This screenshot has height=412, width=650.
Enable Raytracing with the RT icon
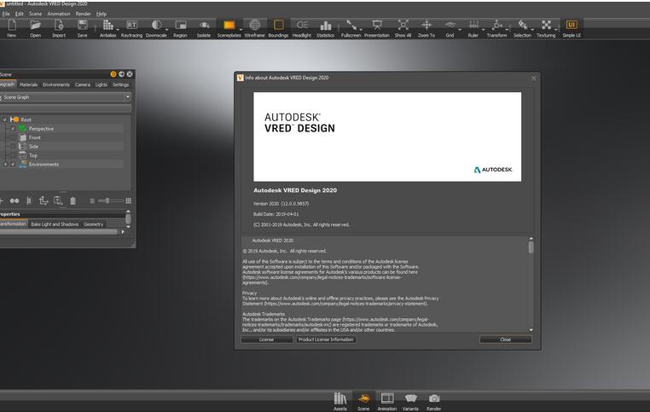coord(132,26)
